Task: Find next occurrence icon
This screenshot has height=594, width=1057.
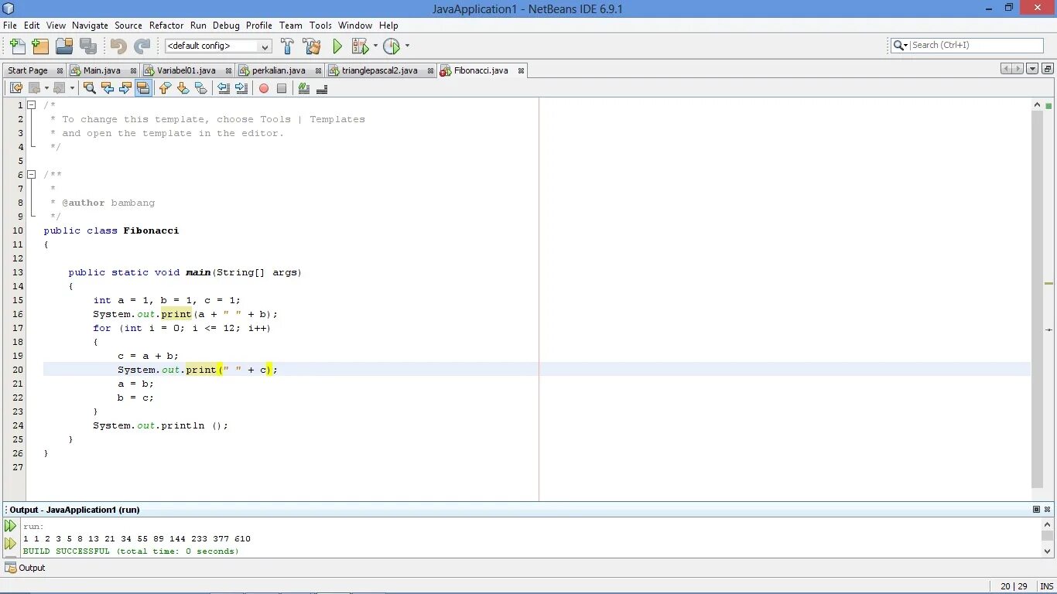Action: [125, 88]
